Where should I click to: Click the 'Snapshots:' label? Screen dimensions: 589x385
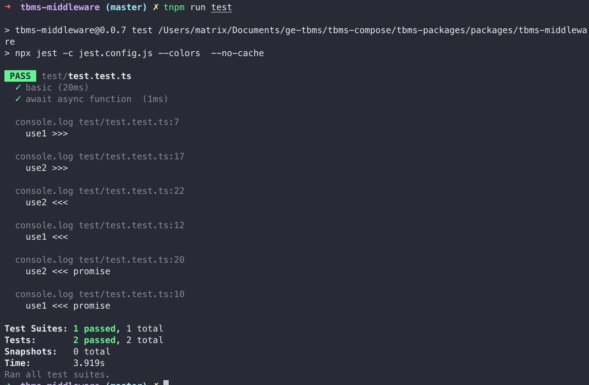coord(31,351)
